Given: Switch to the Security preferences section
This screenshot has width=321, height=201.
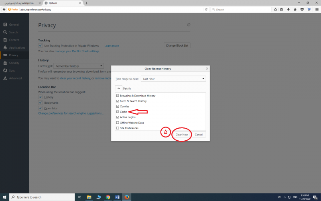Looking at the screenshot, I should tap(14, 63).
